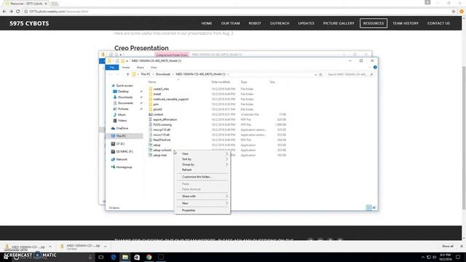This screenshot has height=262, width=466.
Task: Select the ReadThisFirst PDF icon
Action: (151, 140)
